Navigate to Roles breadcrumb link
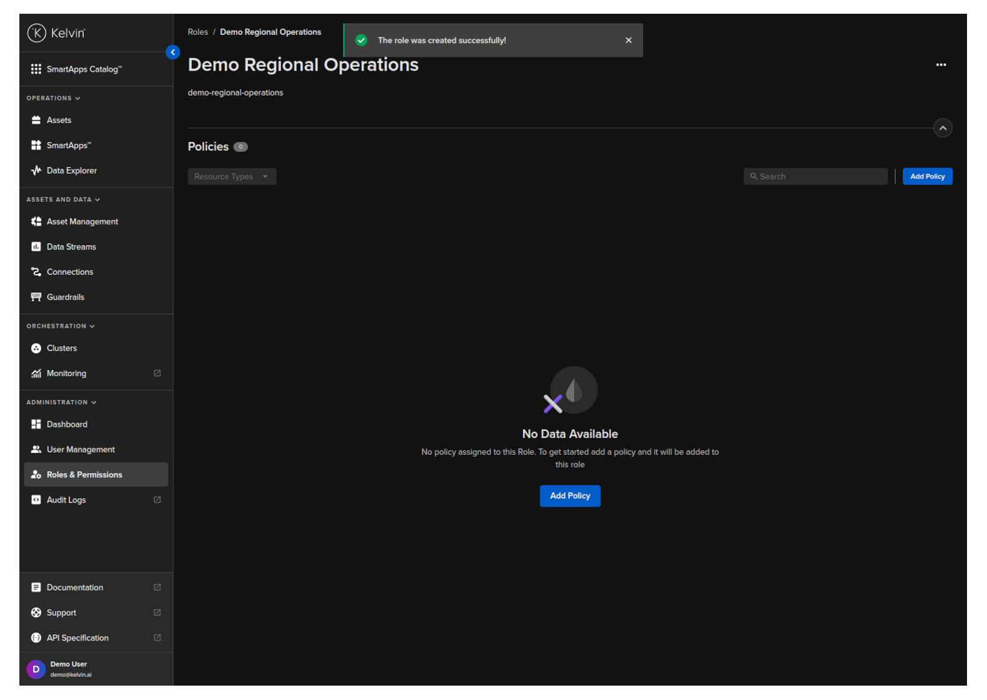The width and height of the screenshot is (987, 700). [x=197, y=32]
